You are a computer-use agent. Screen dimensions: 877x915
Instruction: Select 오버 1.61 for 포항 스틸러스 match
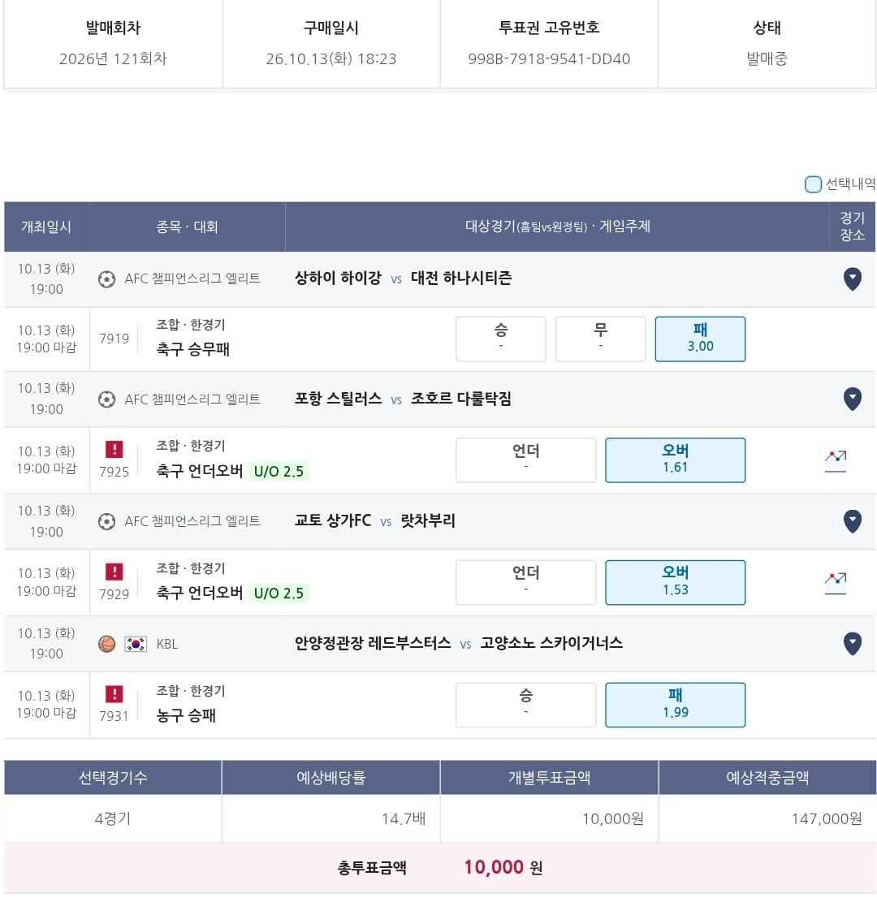(x=675, y=460)
